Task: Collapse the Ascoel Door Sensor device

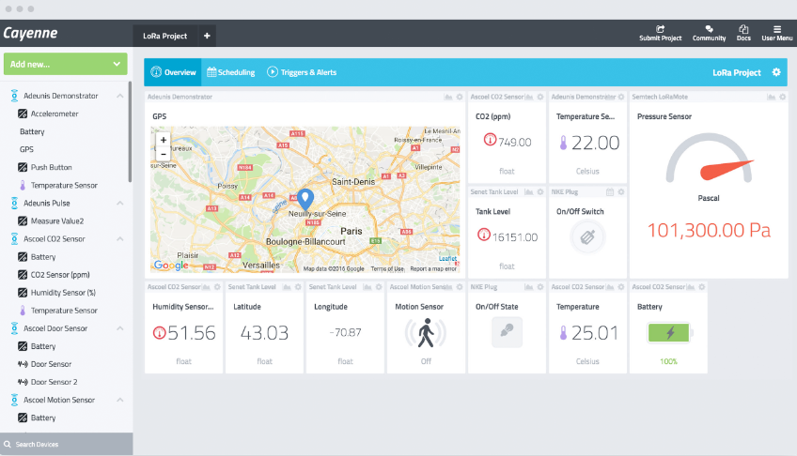Action: click(x=120, y=328)
